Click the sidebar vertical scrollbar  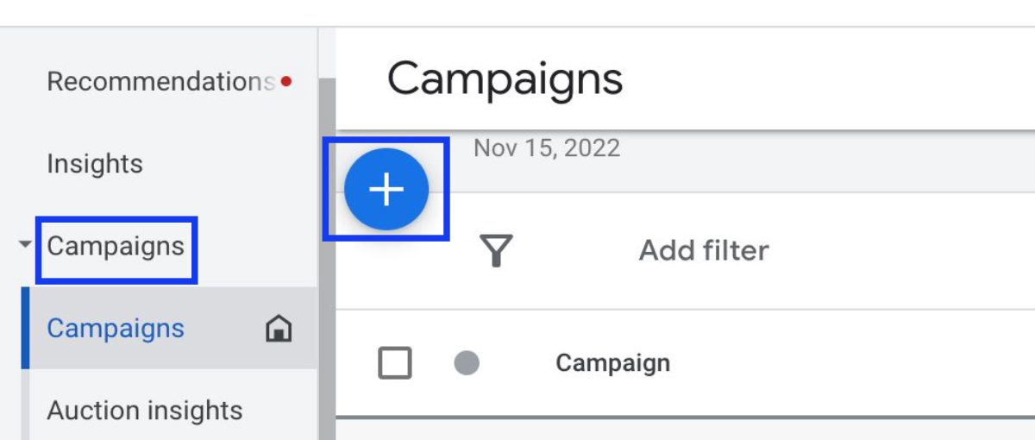[327, 259]
